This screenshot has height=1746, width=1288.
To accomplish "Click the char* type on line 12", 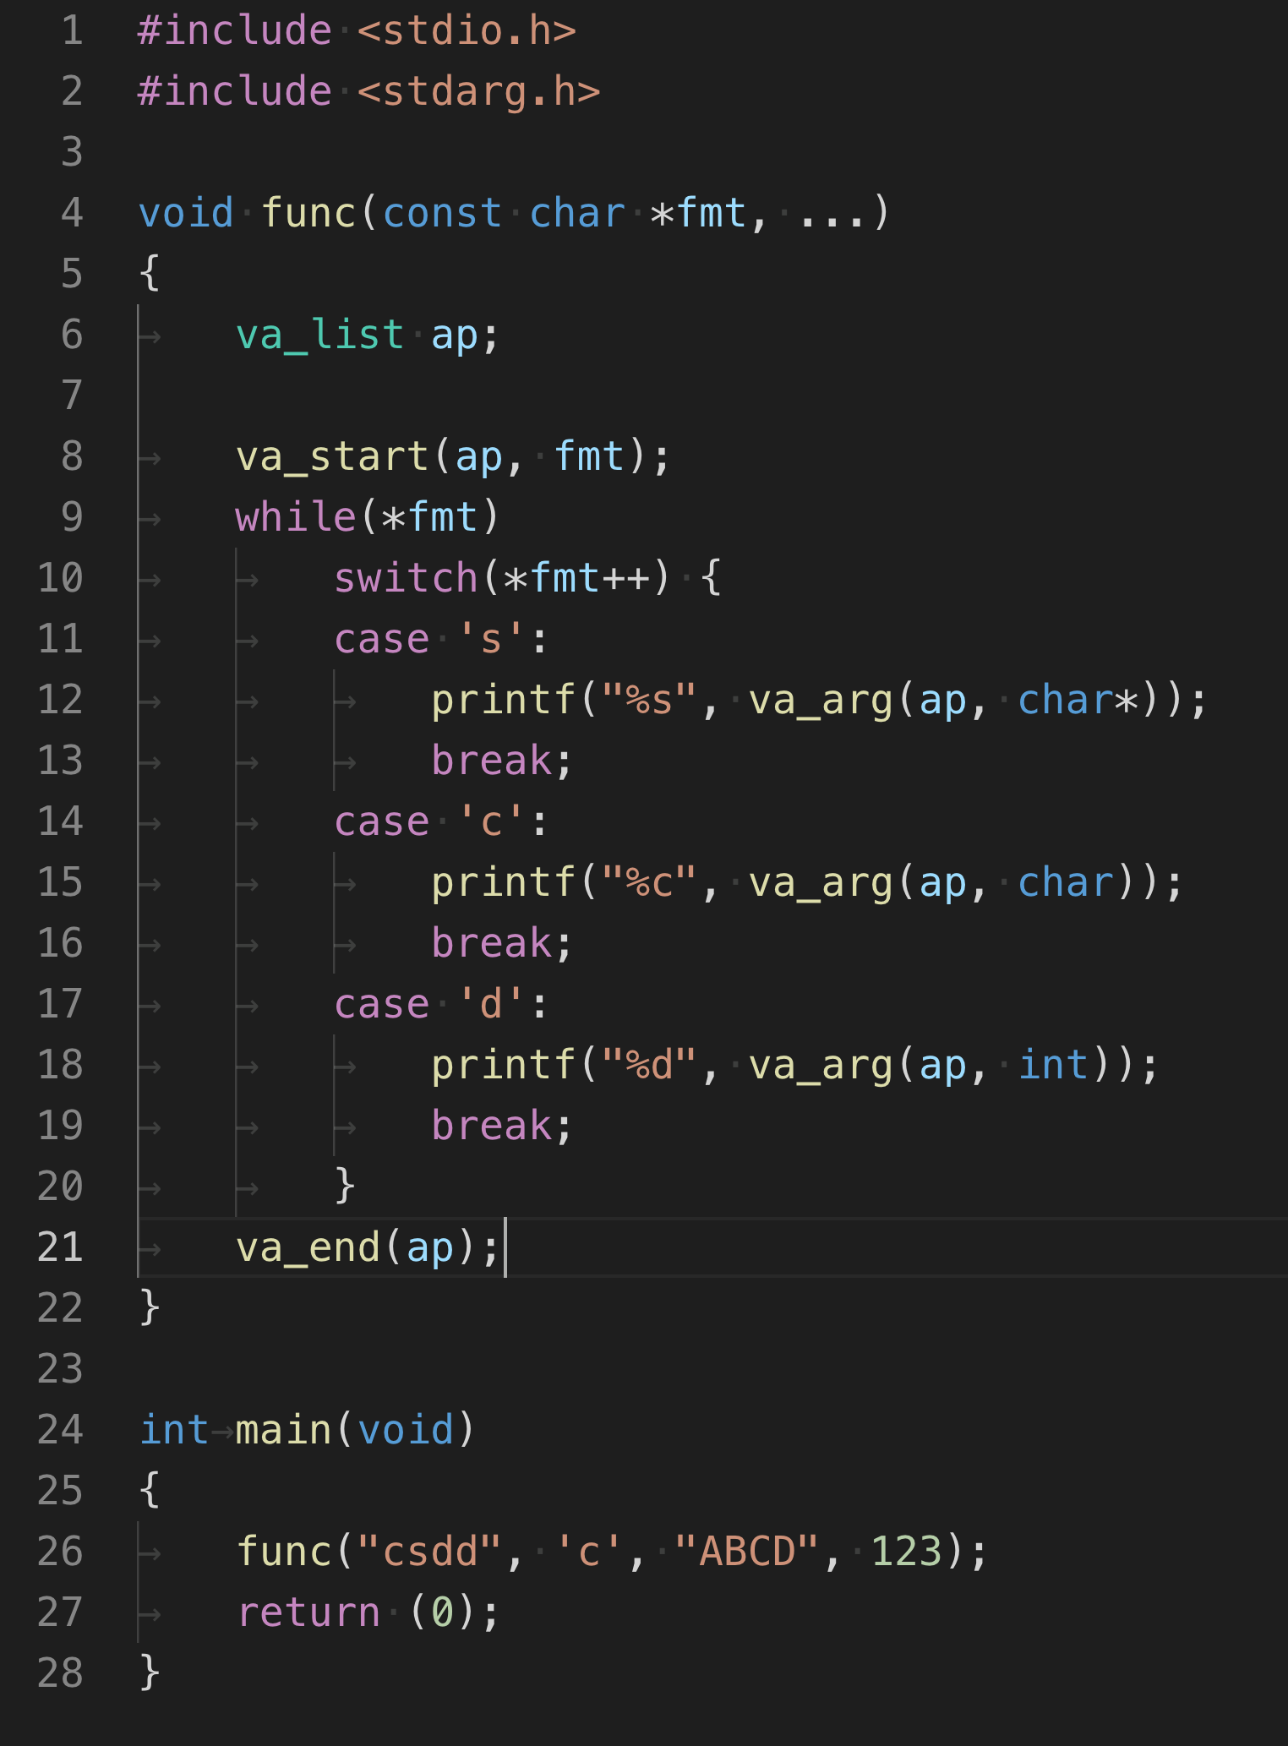I will pos(1078,701).
